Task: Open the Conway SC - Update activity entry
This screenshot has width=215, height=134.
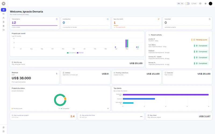Action: tap(178, 58)
